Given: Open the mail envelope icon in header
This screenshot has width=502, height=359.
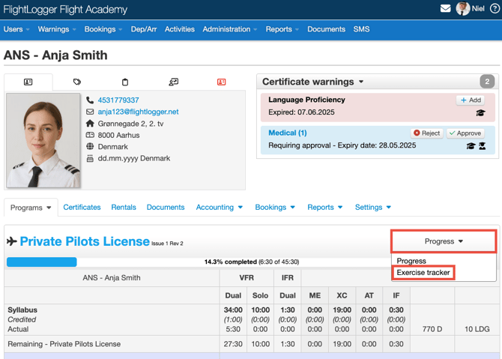Looking at the screenshot, I should 445,9.
